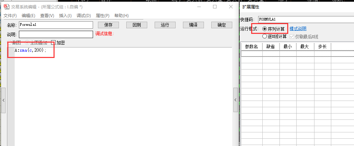The height and width of the screenshot is (146, 354).
Task: Collapse the left side panel arrow
Action: coord(3,100)
